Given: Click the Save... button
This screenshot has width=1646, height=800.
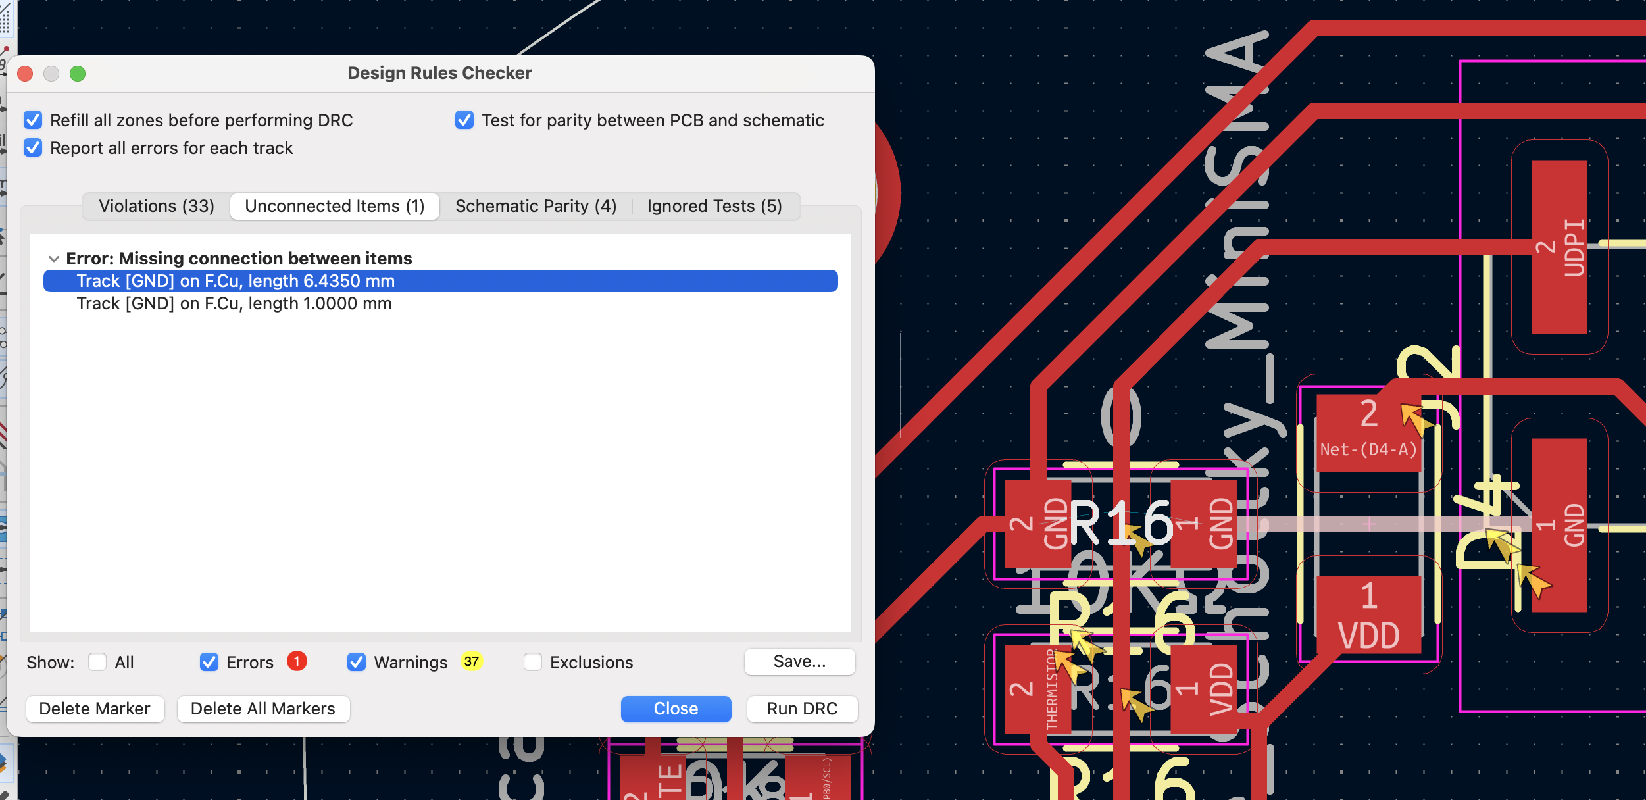Looking at the screenshot, I should pos(800,662).
